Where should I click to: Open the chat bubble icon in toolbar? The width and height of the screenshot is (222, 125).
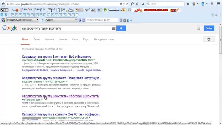point(212,4)
